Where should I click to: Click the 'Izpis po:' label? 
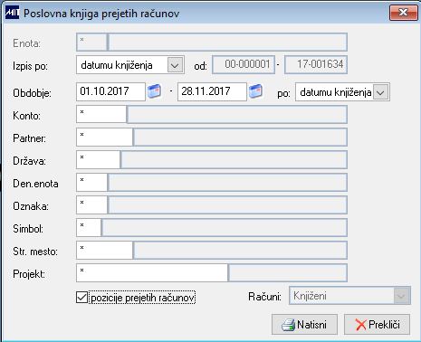click(30, 66)
